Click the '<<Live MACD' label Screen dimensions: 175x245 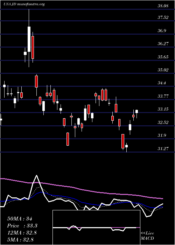pos(147,236)
